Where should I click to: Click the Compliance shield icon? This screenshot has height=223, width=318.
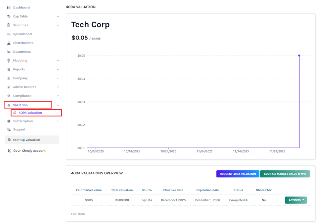coord(8,96)
